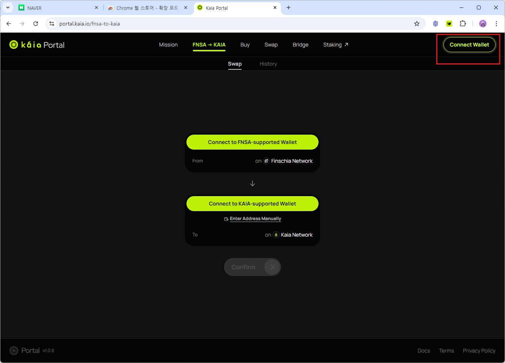Open the blue wallet extension icon
The image size is (505, 363).
(436, 24)
